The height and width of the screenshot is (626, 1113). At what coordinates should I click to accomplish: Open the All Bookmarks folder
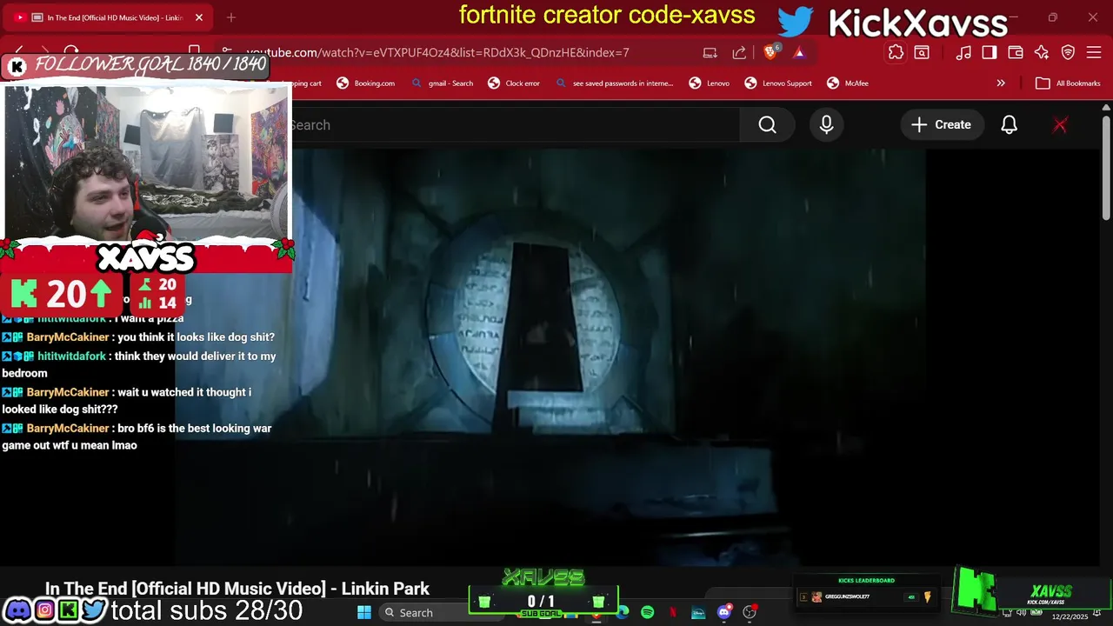(x=1069, y=83)
